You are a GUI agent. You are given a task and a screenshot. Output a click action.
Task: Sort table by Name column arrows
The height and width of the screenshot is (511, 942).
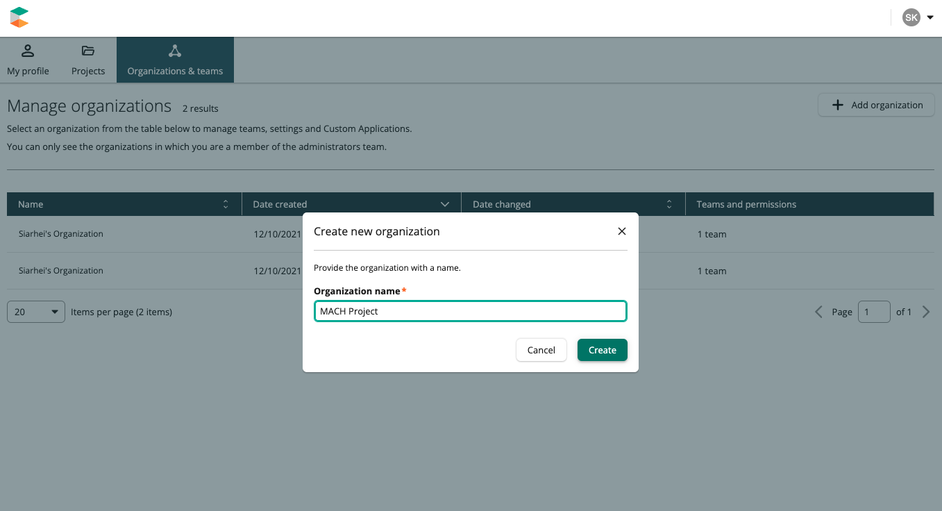point(226,204)
